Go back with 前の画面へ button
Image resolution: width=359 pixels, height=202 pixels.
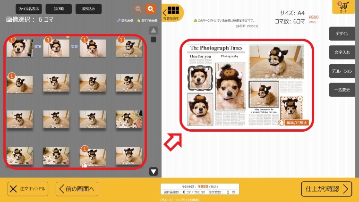tap(77, 189)
